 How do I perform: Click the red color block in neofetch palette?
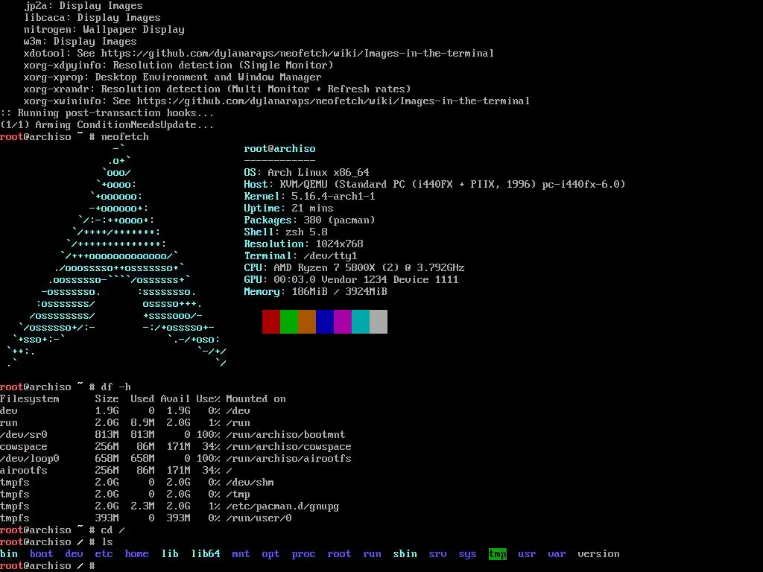coord(271,322)
